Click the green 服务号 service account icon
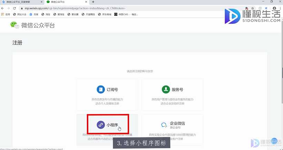Viewport: 283px width, 150px height. (166, 89)
